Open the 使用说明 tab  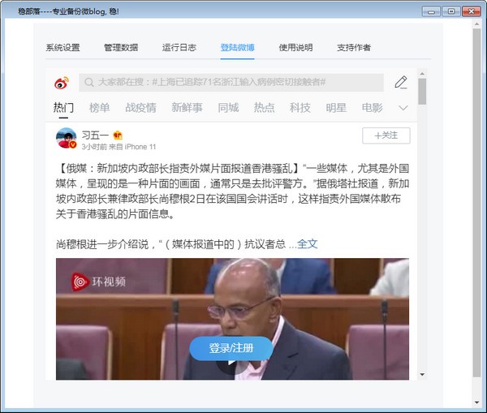295,47
